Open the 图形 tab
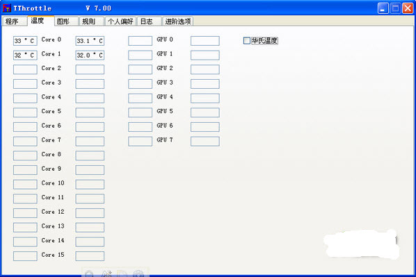 click(x=66, y=22)
